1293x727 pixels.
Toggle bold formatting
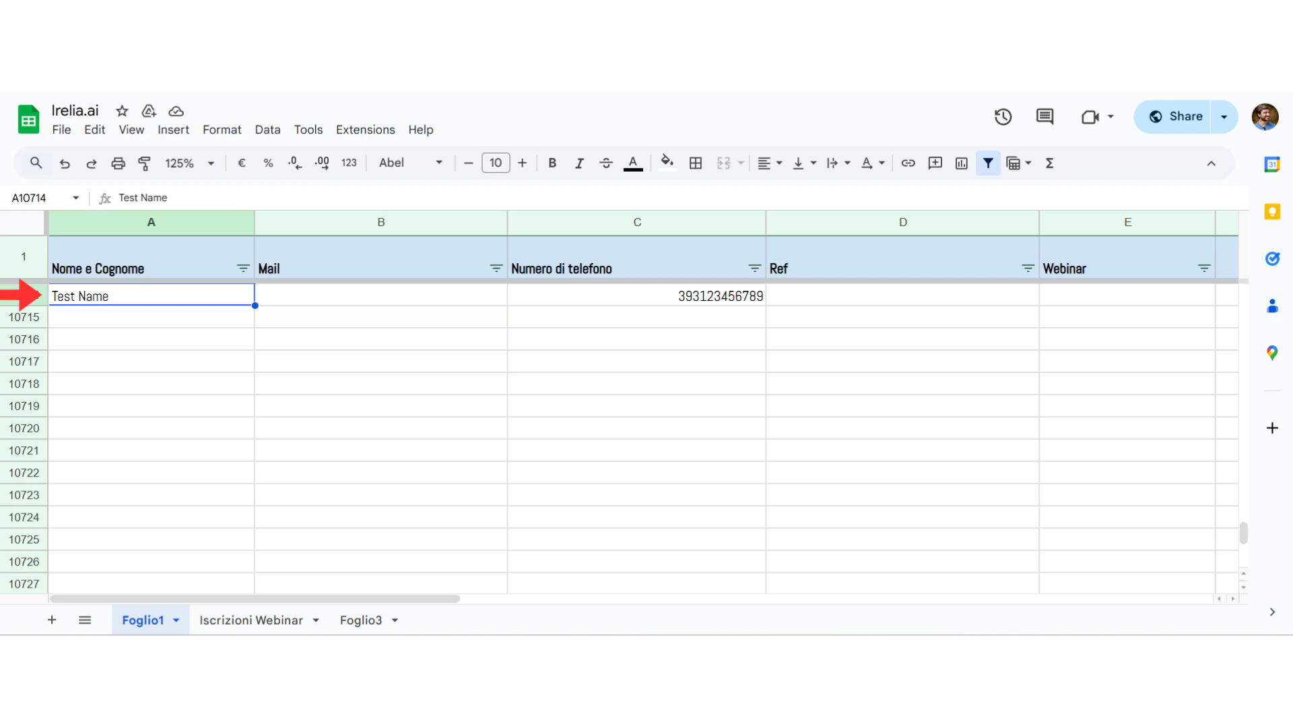552,163
